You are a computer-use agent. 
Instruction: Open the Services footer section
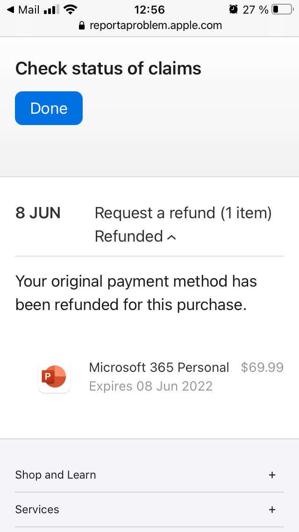pyautogui.click(x=37, y=510)
